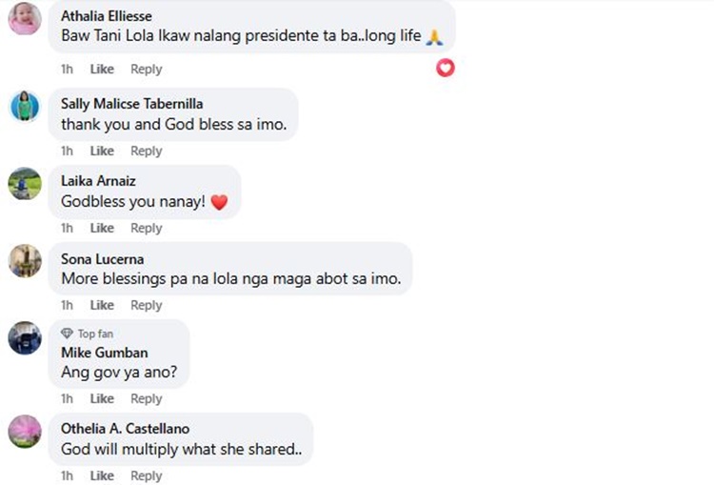Like Laika Arnaiz's Godbless comment
Image resolution: width=714 pixels, height=485 pixels.
tap(102, 229)
